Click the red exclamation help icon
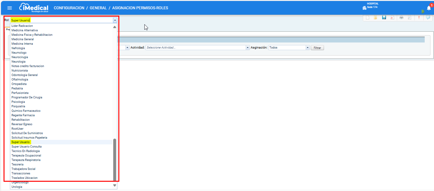The width and height of the screenshot is (434, 191). [x=419, y=18]
